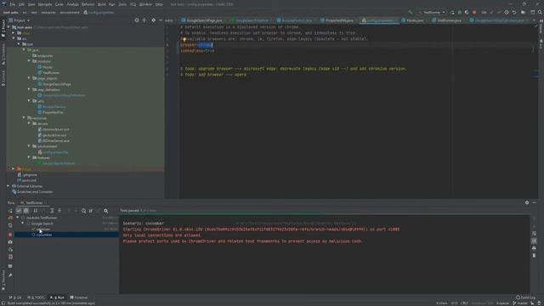The height and width of the screenshot is (306, 544).
Task: Open the Window menu
Action: click(x=145, y=4)
